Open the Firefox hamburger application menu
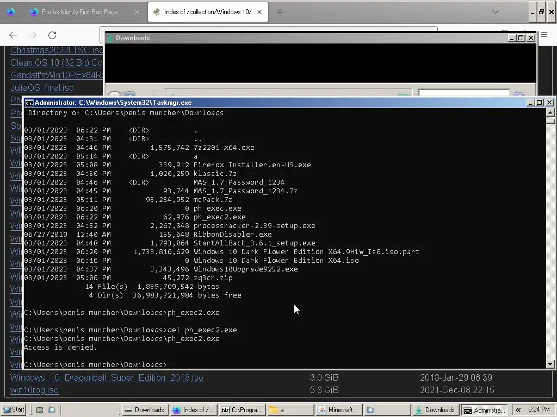Viewport: 557px width, 417px height. click(x=544, y=35)
